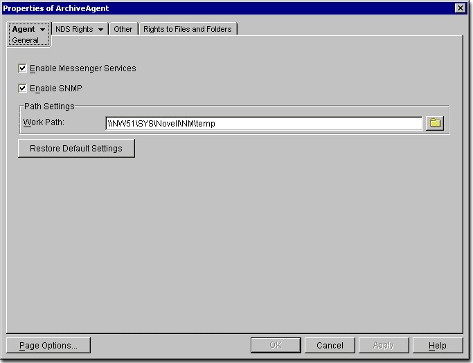This screenshot has height=363, width=473.
Task: Click Restore Default Settings button
Action: point(76,148)
